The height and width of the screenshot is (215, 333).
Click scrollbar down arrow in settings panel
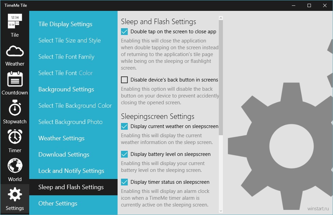point(221,211)
